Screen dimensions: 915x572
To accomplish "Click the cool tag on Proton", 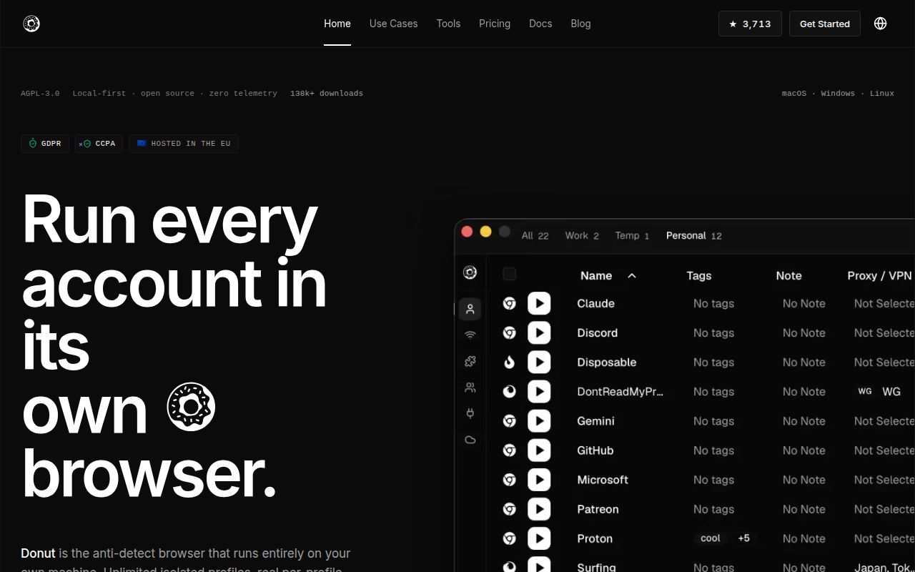I will coord(711,538).
